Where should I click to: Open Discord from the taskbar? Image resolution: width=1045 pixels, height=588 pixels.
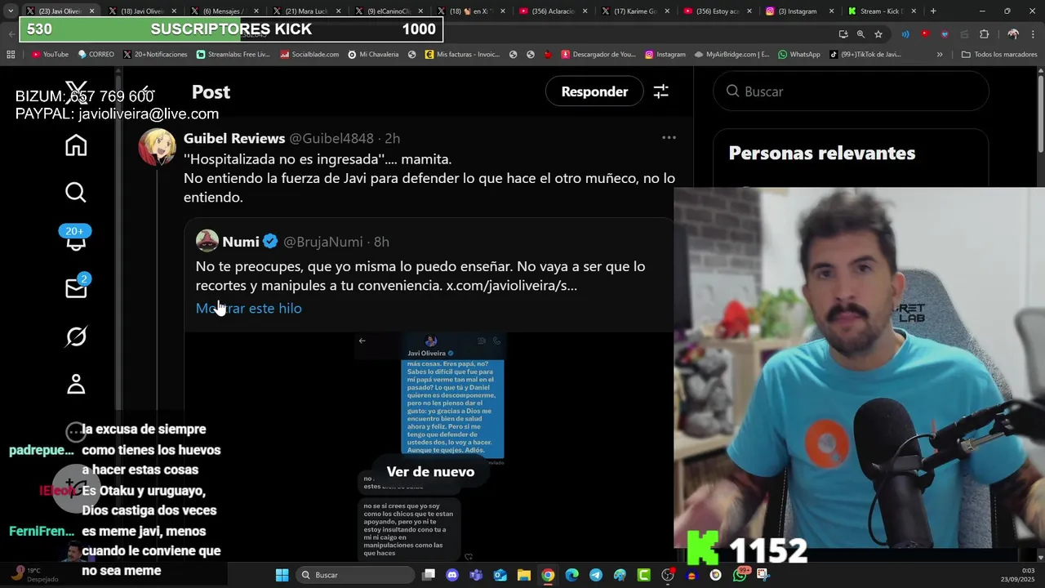click(x=452, y=575)
